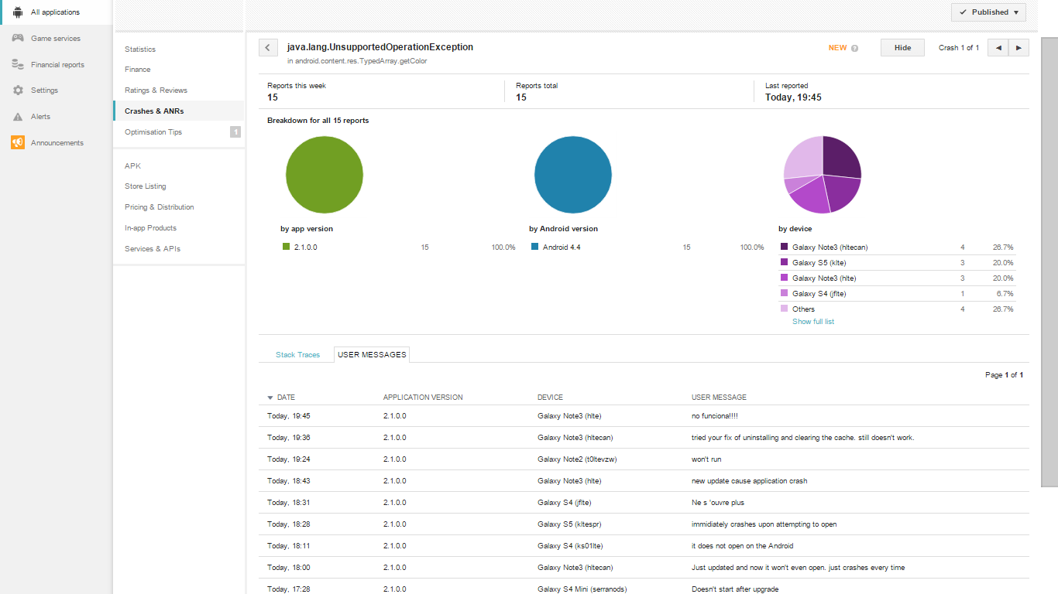Click the light lilac Others legend swatch

tap(785, 309)
